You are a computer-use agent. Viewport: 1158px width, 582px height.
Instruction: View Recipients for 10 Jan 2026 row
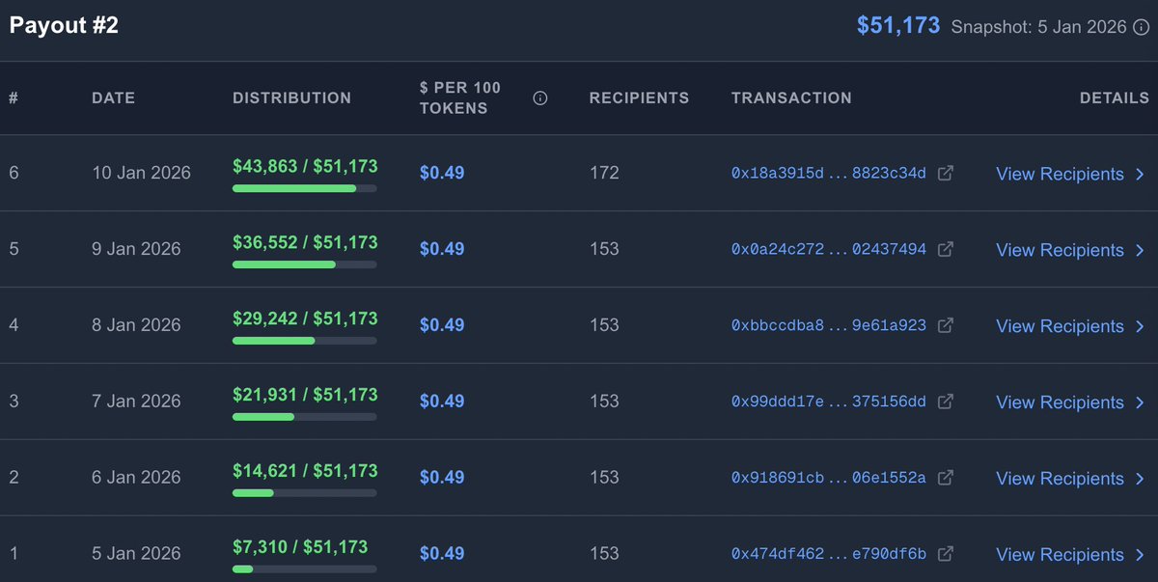pos(1071,174)
